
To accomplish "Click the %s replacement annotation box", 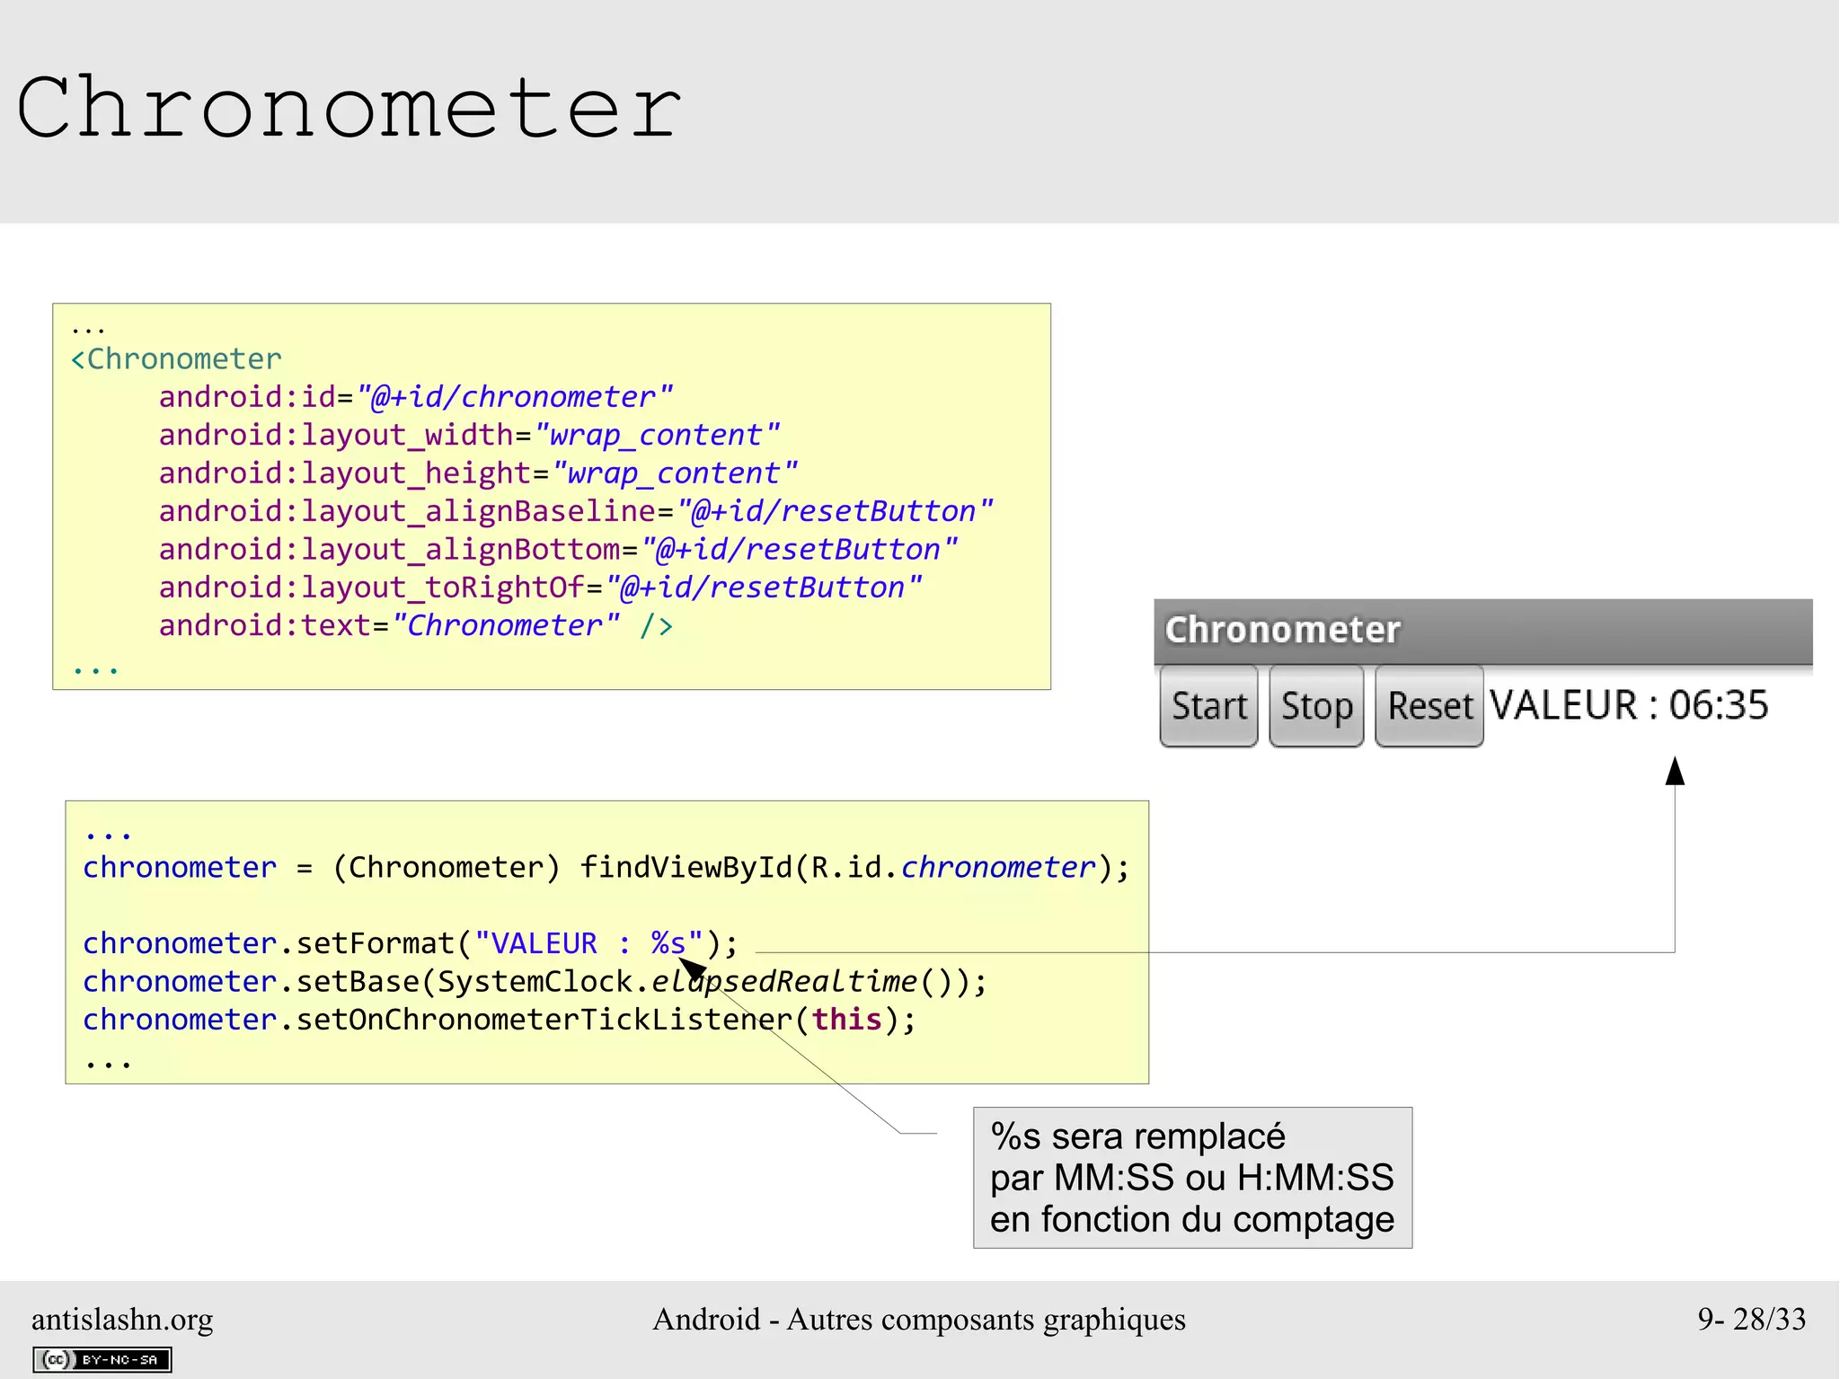I will click(1192, 1177).
